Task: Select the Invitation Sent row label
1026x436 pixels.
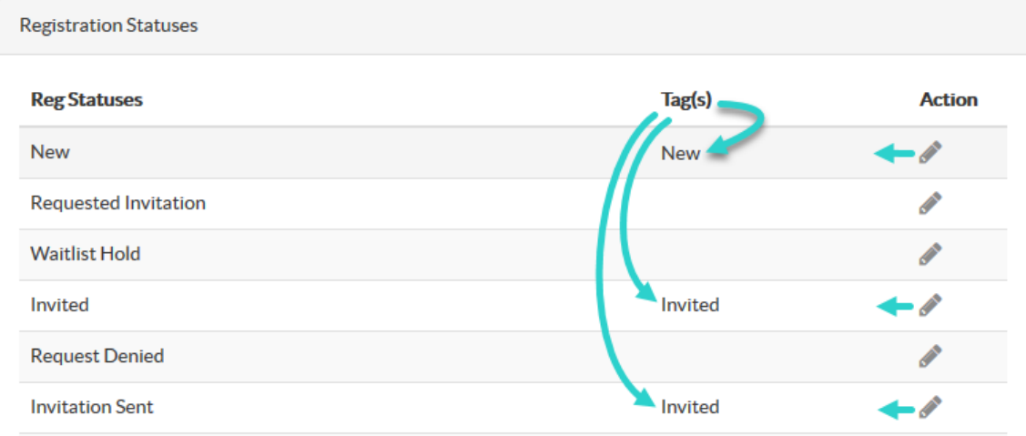Action: point(92,407)
